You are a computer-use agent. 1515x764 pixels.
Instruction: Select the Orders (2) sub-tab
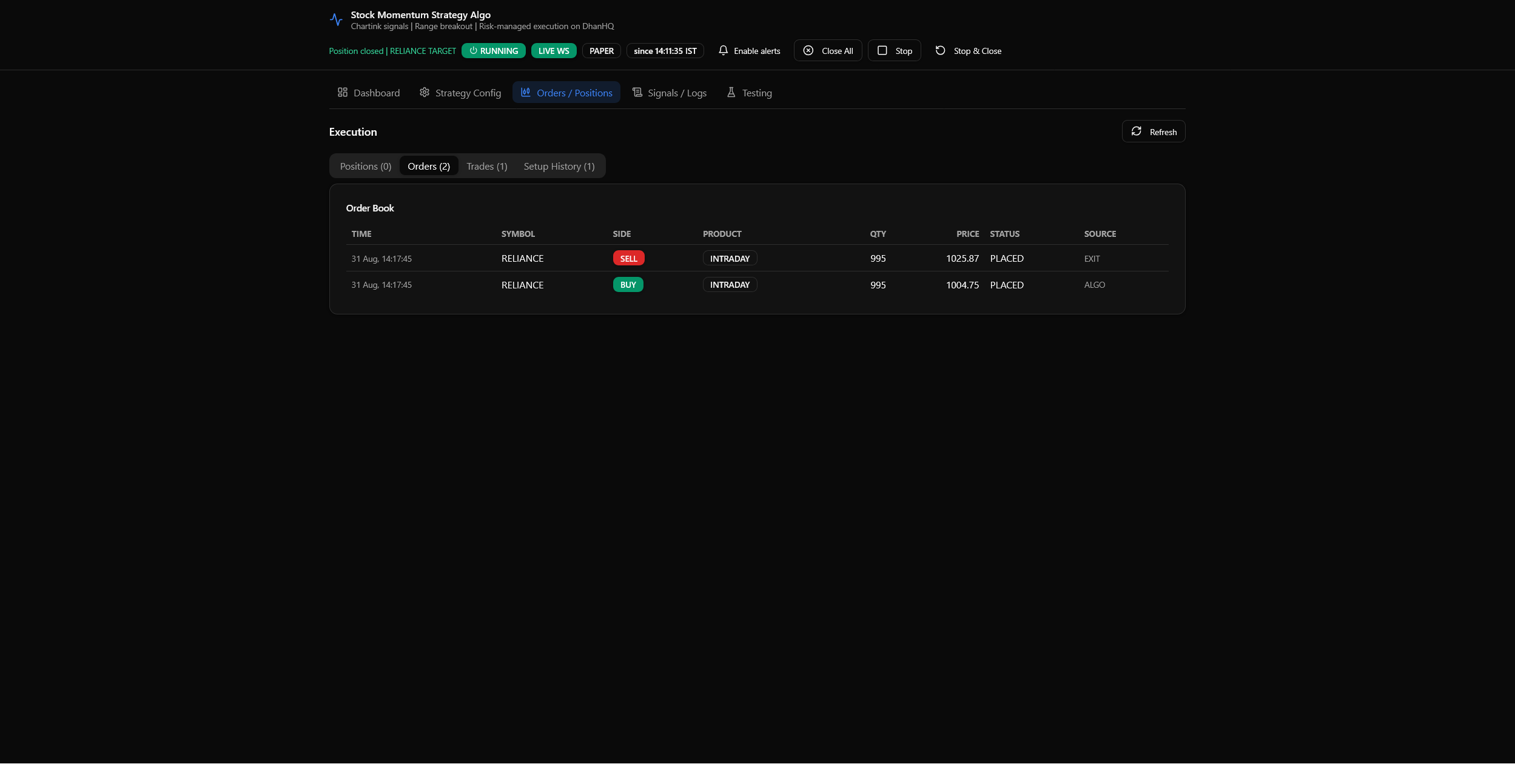click(429, 166)
